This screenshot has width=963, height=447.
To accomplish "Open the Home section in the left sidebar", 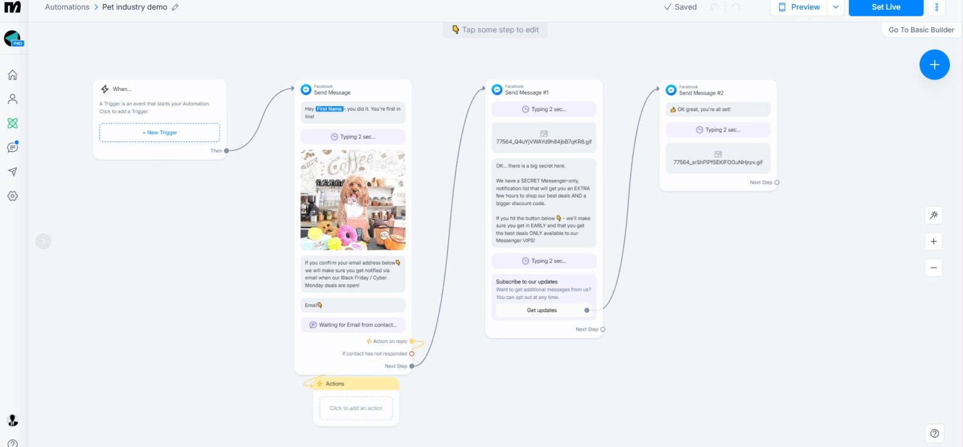I will 12,75.
